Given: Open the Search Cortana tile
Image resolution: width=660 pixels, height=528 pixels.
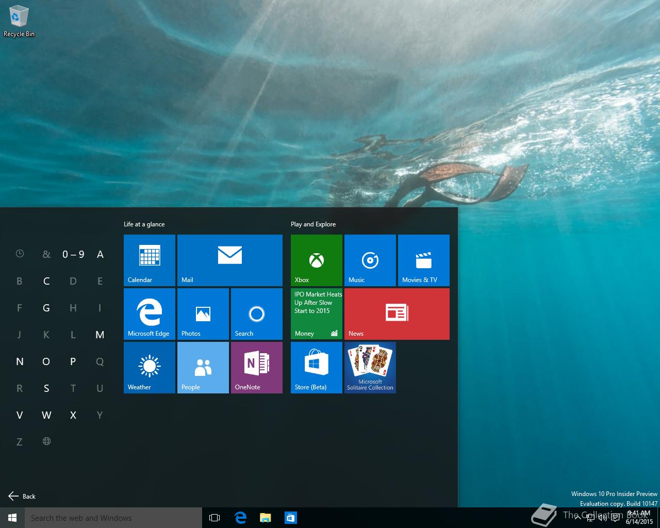Looking at the screenshot, I should (257, 314).
